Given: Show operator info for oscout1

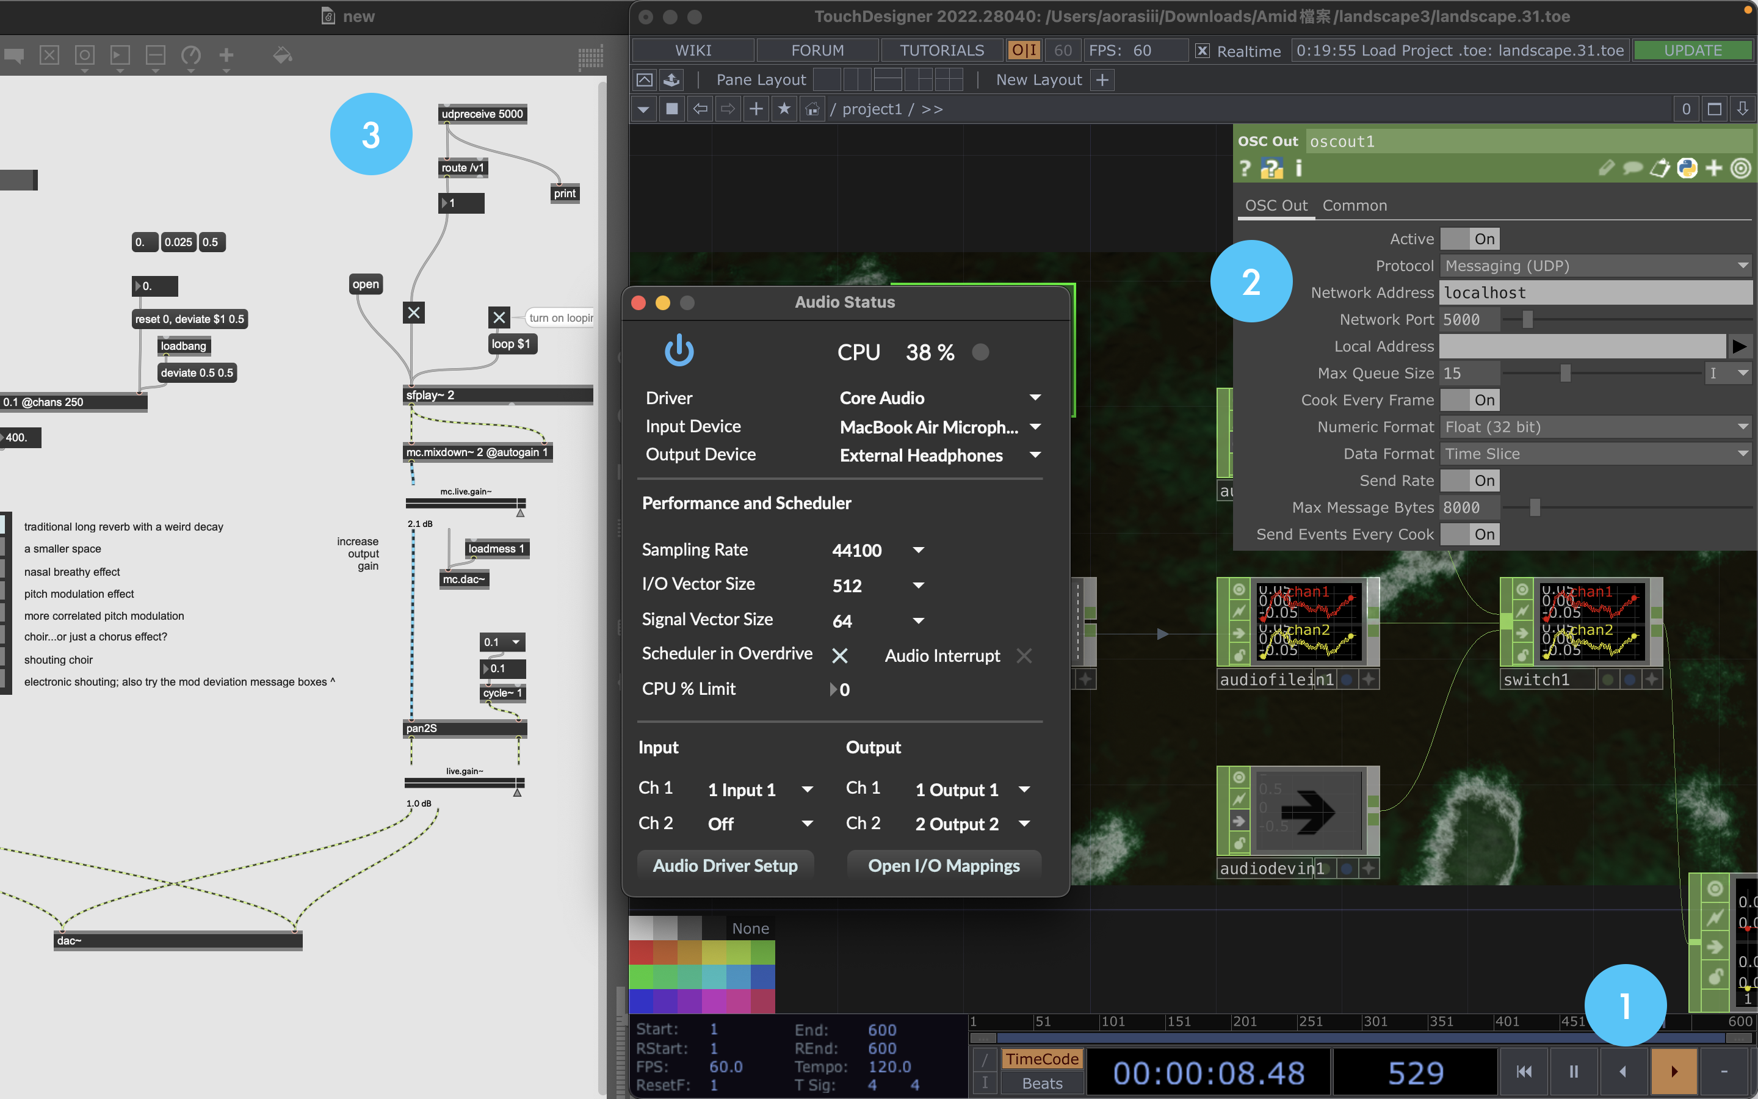Looking at the screenshot, I should tap(1299, 169).
